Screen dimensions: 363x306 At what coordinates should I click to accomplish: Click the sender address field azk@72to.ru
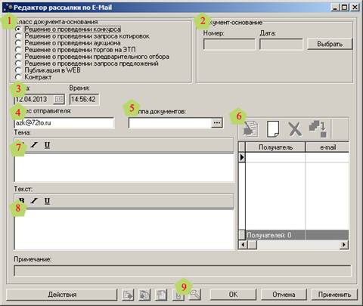(64, 123)
